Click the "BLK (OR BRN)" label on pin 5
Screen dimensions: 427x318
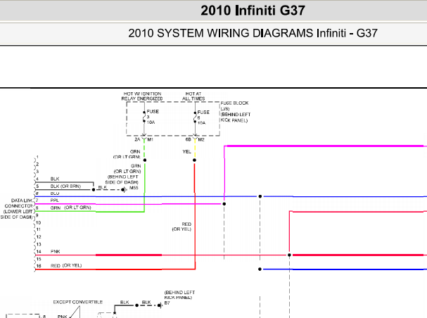point(65,186)
